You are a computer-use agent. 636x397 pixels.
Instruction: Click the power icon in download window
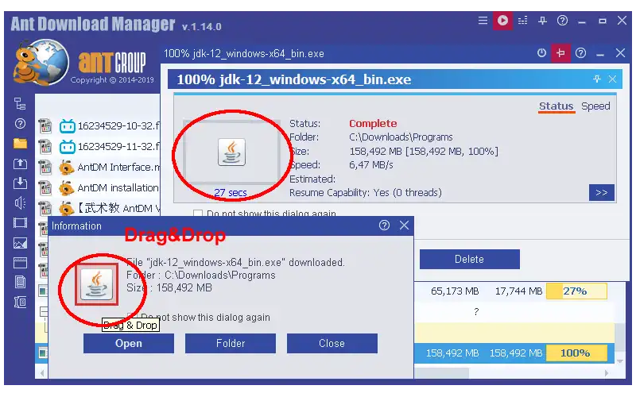(541, 53)
